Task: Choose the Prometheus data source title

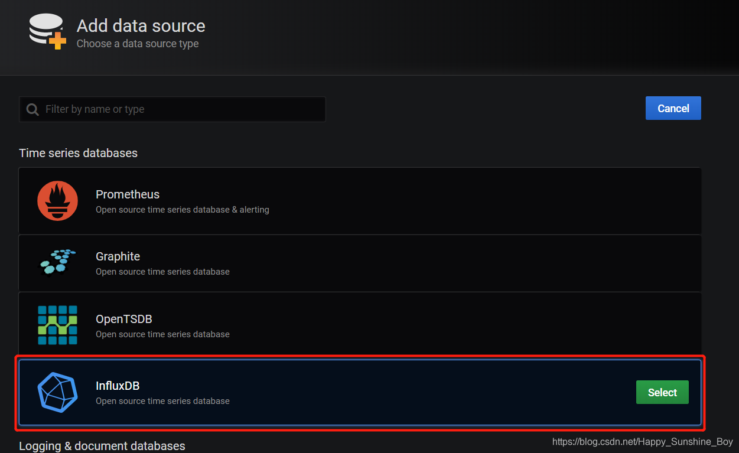Action: [x=128, y=194]
